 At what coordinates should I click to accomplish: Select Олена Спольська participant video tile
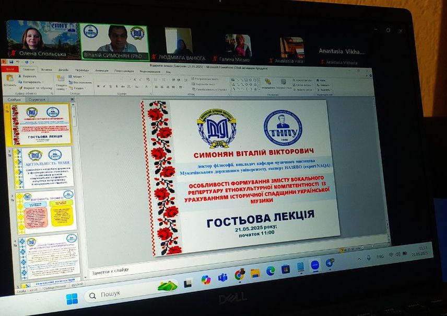pyautogui.click(x=41, y=39)
